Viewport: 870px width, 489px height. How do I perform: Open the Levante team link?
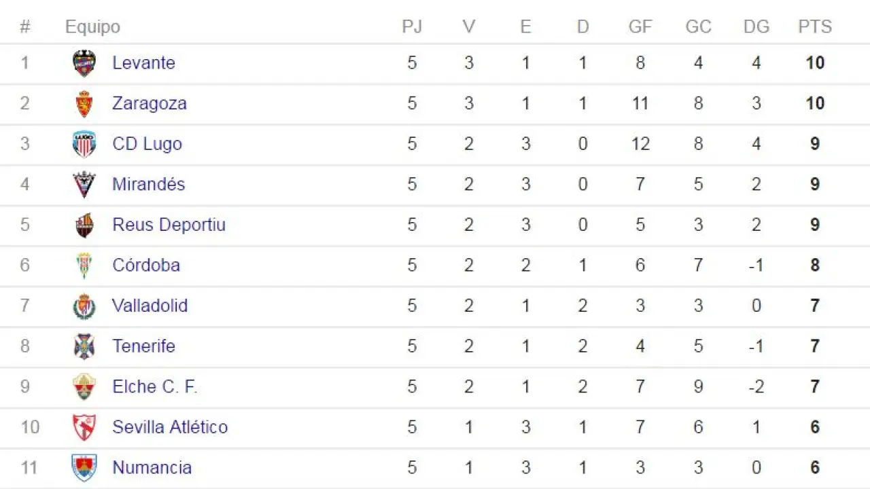click(x=143, y=63)
